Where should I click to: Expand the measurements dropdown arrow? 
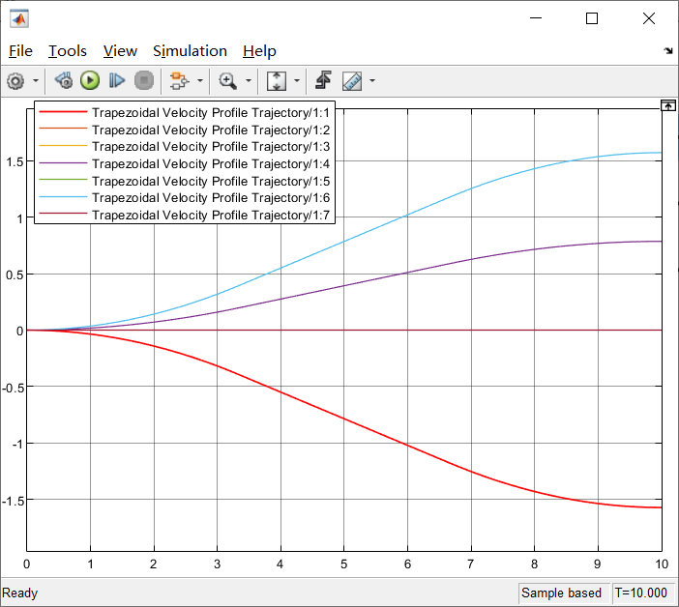[x=372, y=80]
